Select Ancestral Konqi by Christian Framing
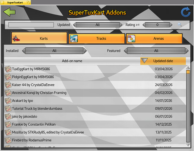Viewport: 194px width, 151px height. 95,93
